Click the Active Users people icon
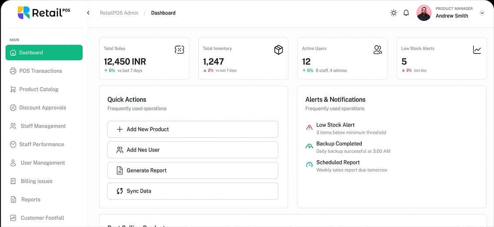 tap(377, 50)
